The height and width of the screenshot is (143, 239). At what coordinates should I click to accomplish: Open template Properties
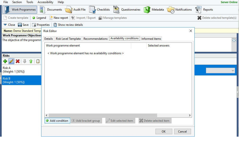[x=41, y=25]
